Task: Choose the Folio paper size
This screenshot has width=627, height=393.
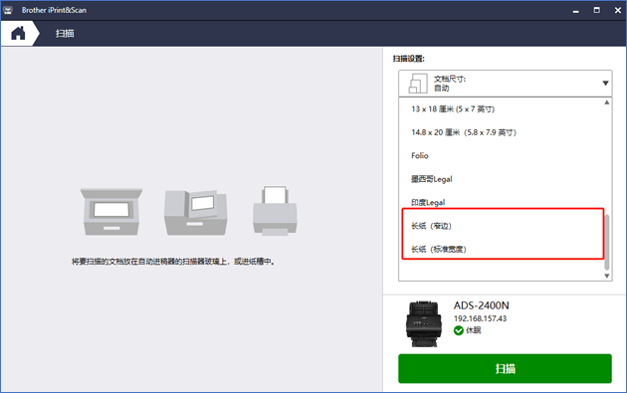Action: click(x=419, y=155)
